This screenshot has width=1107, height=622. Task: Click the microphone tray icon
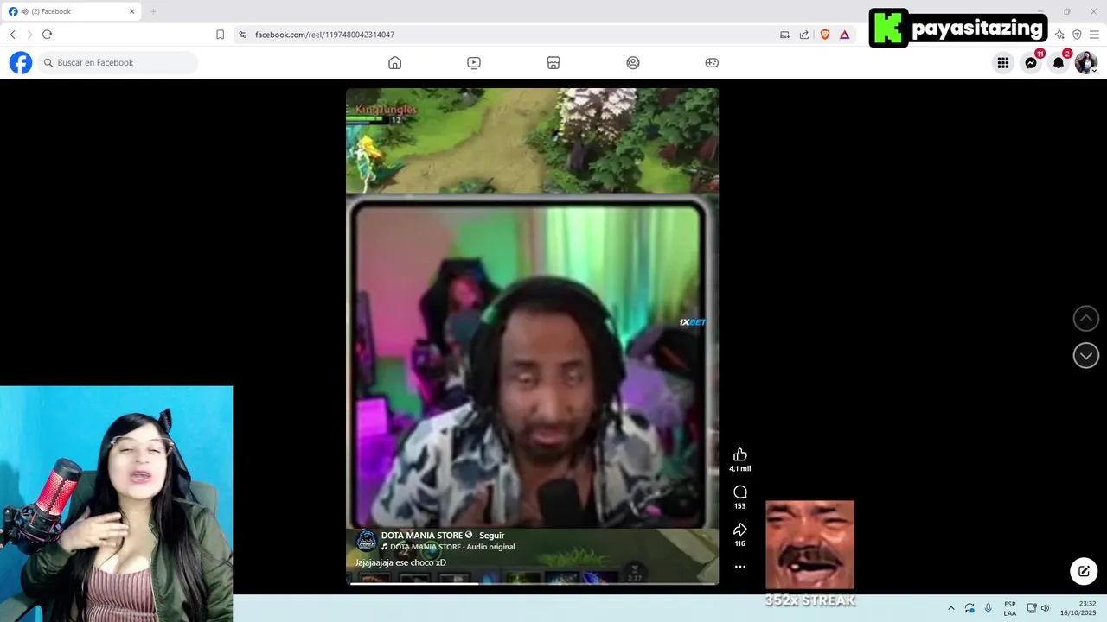(989, 608)
